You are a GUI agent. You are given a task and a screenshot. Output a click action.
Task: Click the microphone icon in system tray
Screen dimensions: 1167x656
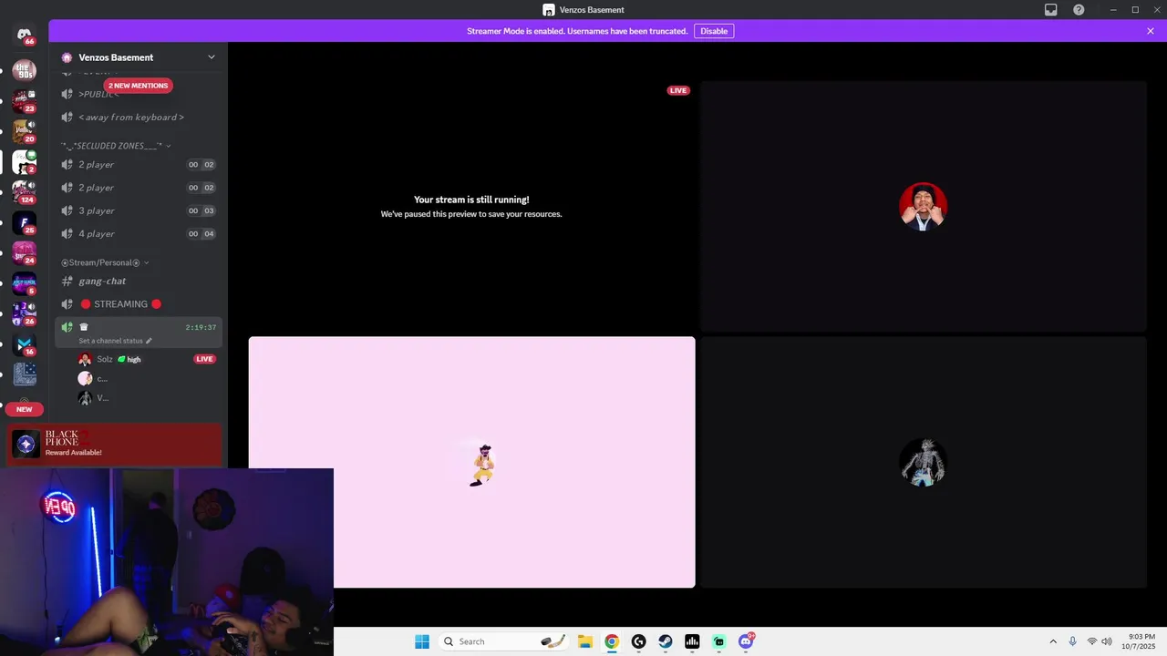(x=1072, y=641)
